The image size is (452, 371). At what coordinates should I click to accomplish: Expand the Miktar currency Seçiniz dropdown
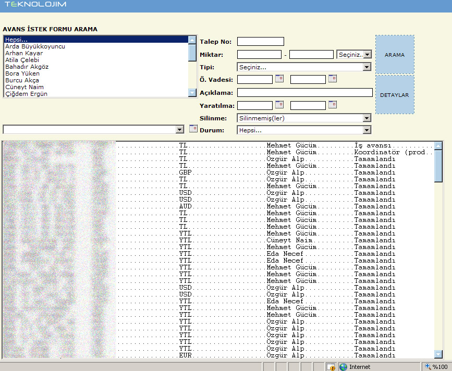pyautogui.click(x=367, y=54)
